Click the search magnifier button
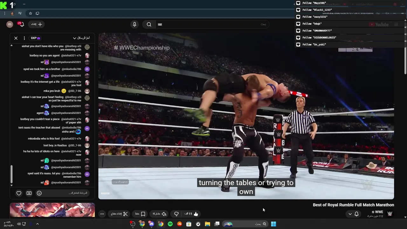 149,24
